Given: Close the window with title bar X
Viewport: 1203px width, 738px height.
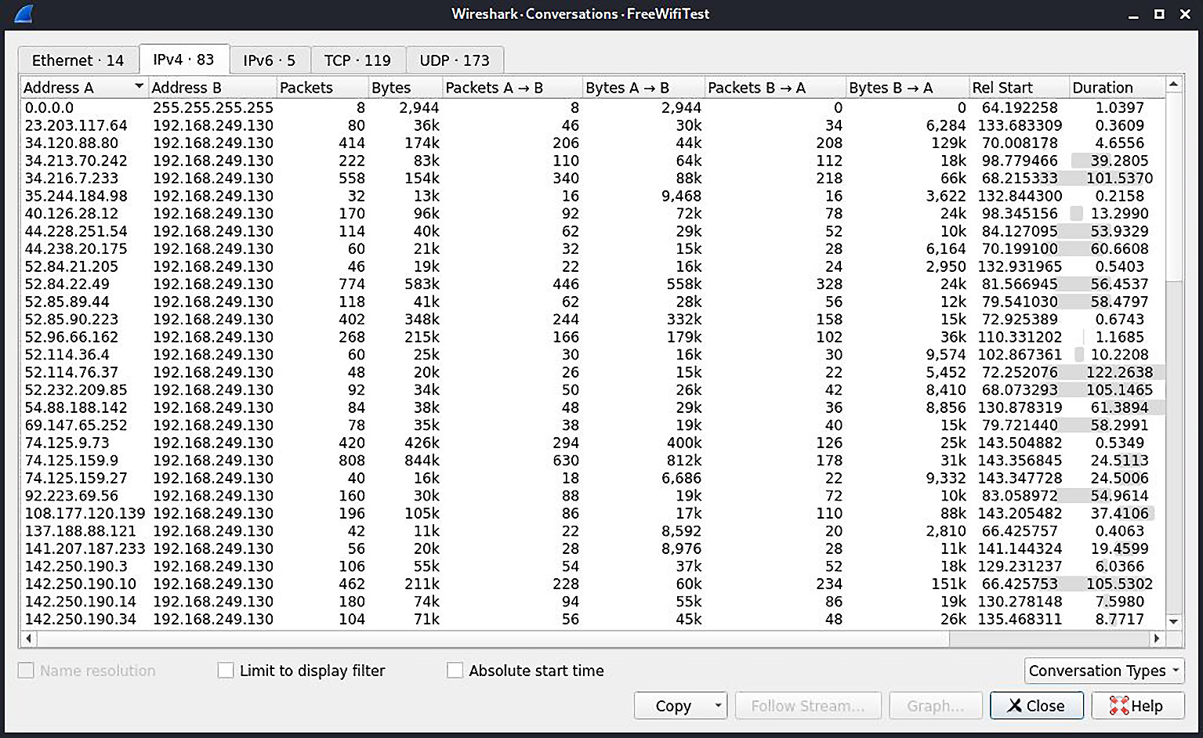Looking at the screenshot, I should click(1185, 14).
